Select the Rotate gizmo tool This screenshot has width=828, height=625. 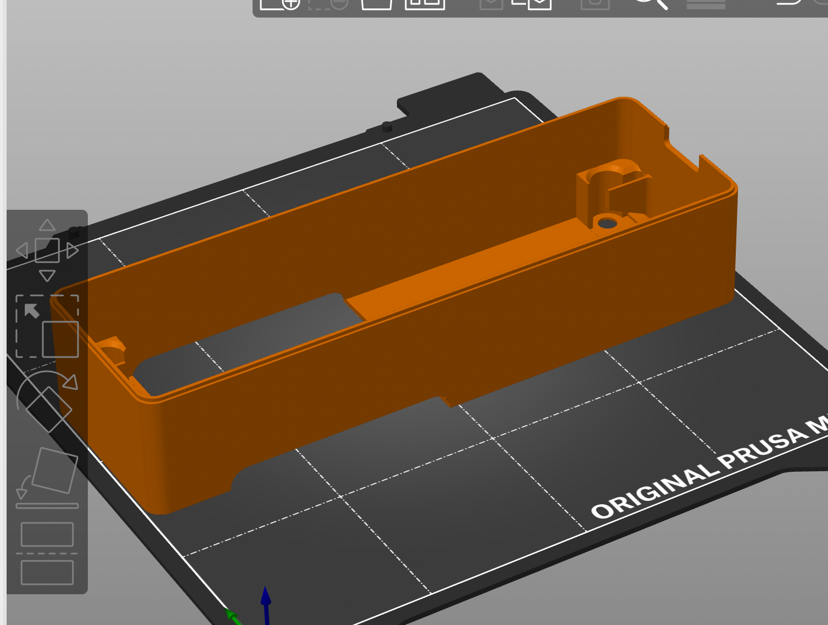tap(47, 401)
